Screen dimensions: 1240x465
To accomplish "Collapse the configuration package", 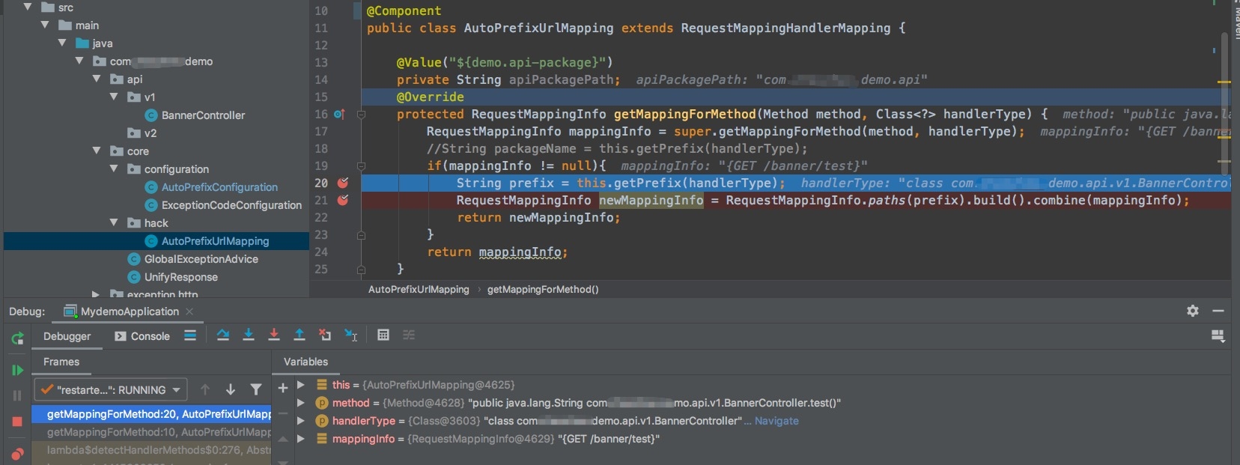I will pos(114,168).
